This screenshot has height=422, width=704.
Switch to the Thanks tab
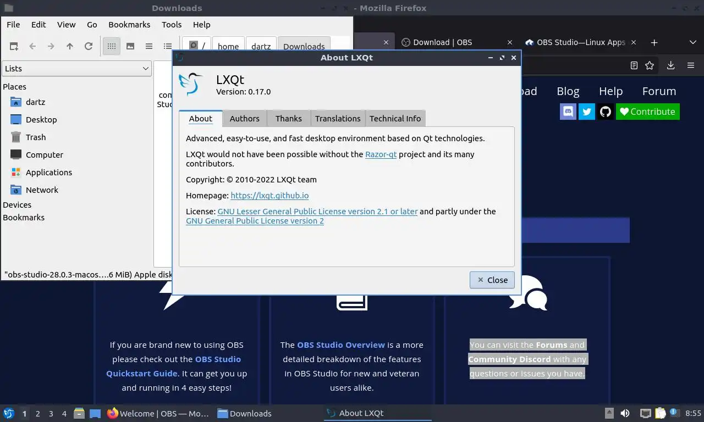tap(289, 118)
